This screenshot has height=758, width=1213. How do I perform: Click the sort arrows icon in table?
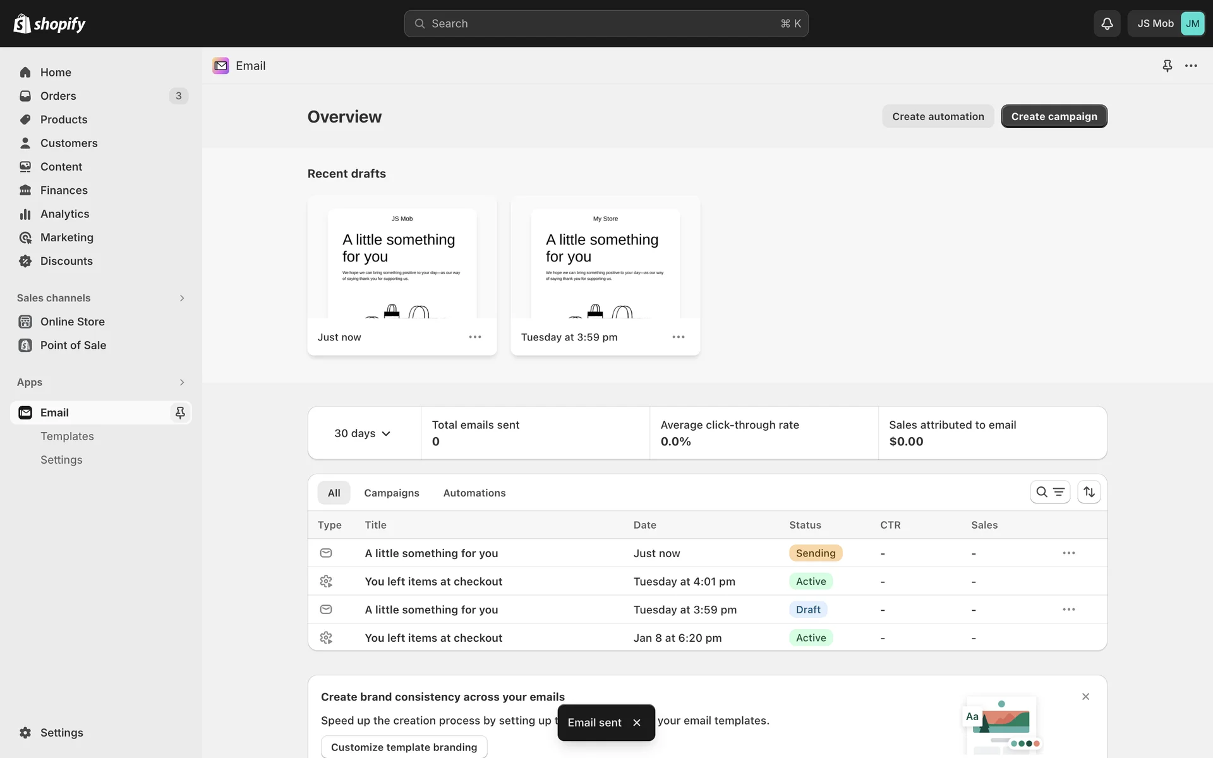tap(1089, 492)
